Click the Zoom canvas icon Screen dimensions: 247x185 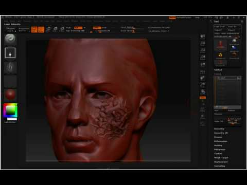tap(203, 44)
